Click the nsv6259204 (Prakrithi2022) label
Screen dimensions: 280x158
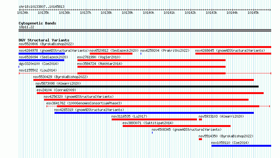point(165,50)
